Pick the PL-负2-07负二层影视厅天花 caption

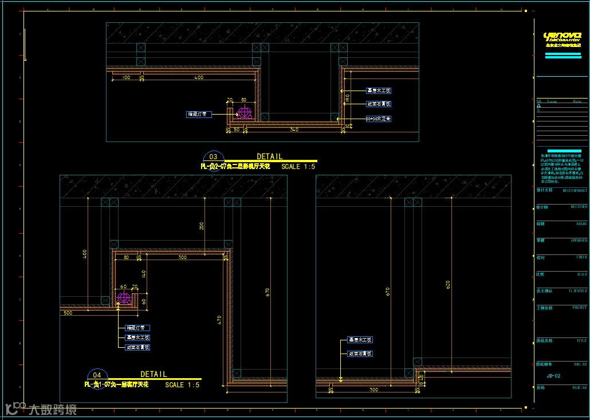(235, 166)
